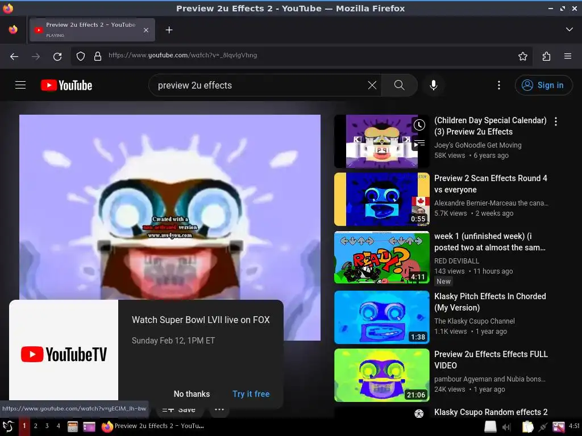Image resolution: width=582 pixels, height=436 pixels.
Task: Show site security info via the padlock icon
Action: point(98,56)
